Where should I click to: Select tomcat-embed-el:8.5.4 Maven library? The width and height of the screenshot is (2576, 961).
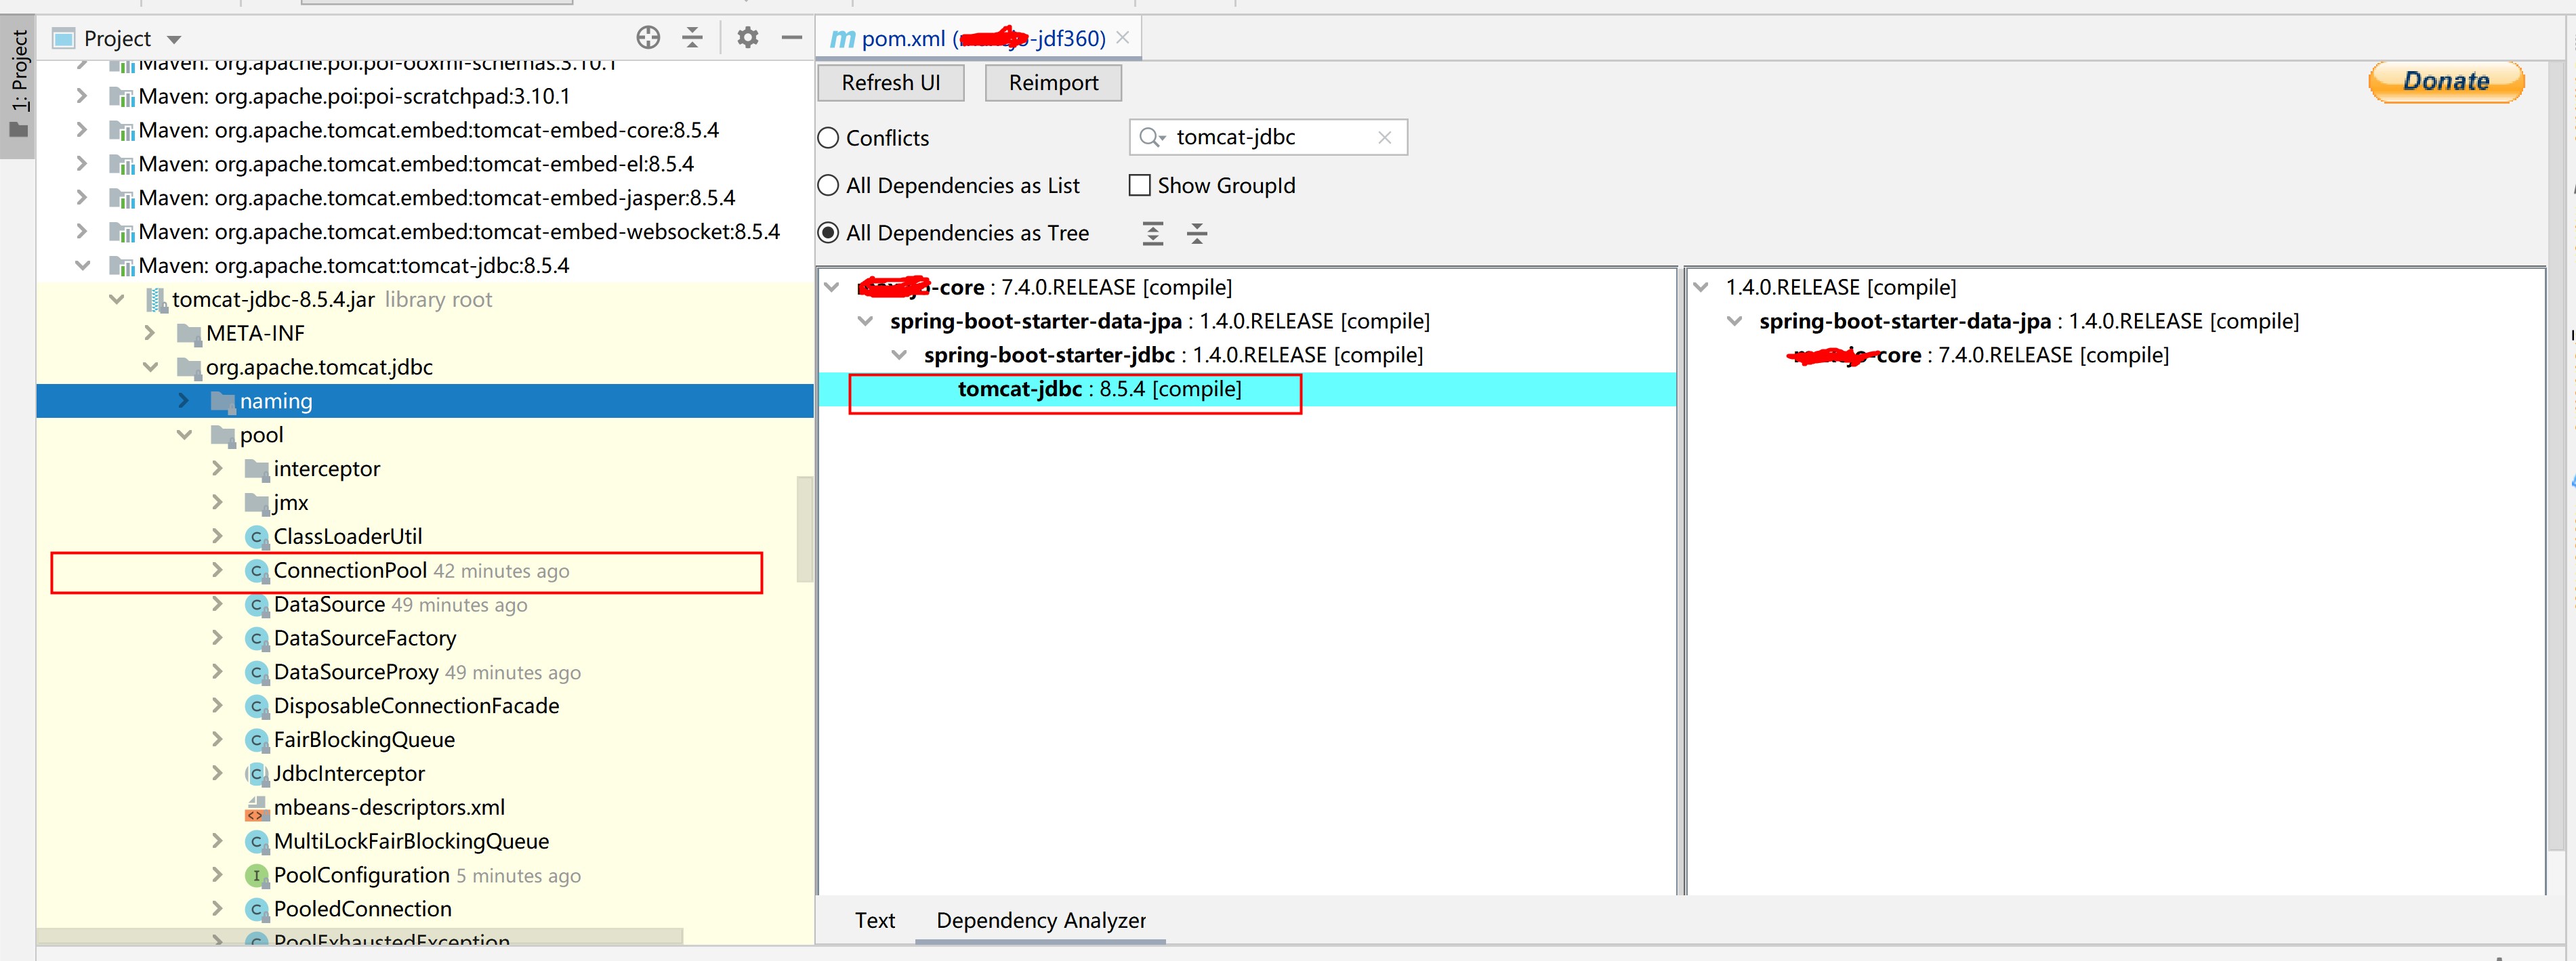click(416, 164)
